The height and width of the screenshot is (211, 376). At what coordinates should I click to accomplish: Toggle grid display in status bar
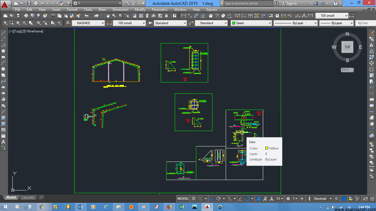click(194, 199)
